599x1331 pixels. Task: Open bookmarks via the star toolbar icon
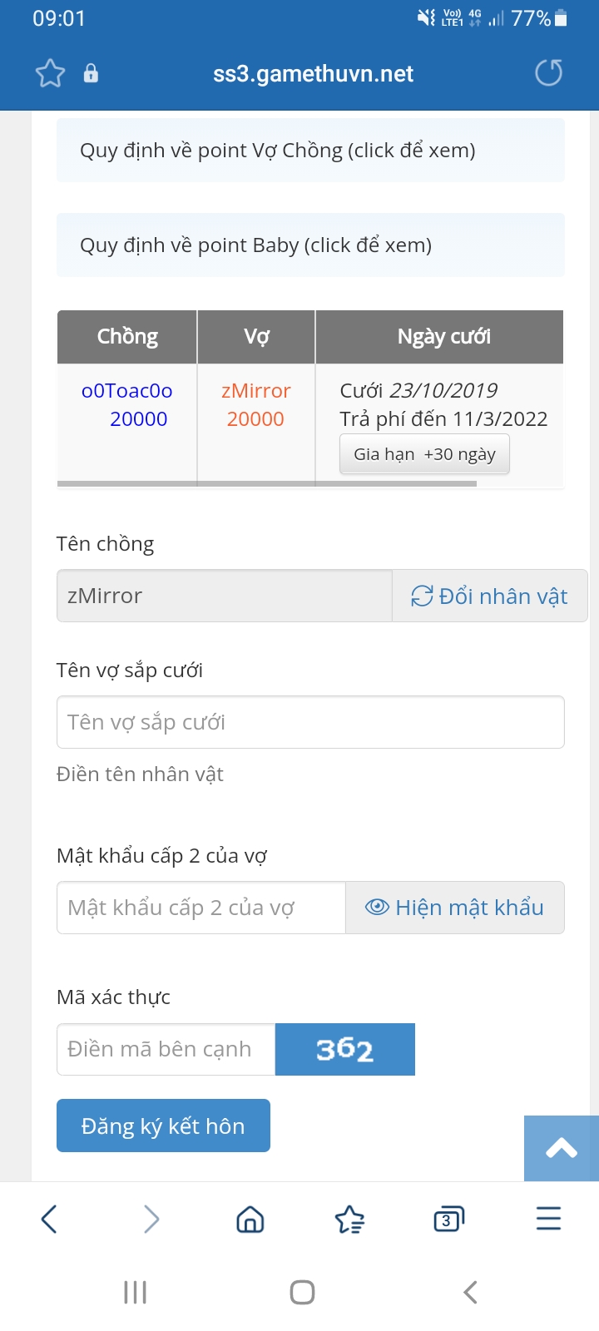point(349,1219)
